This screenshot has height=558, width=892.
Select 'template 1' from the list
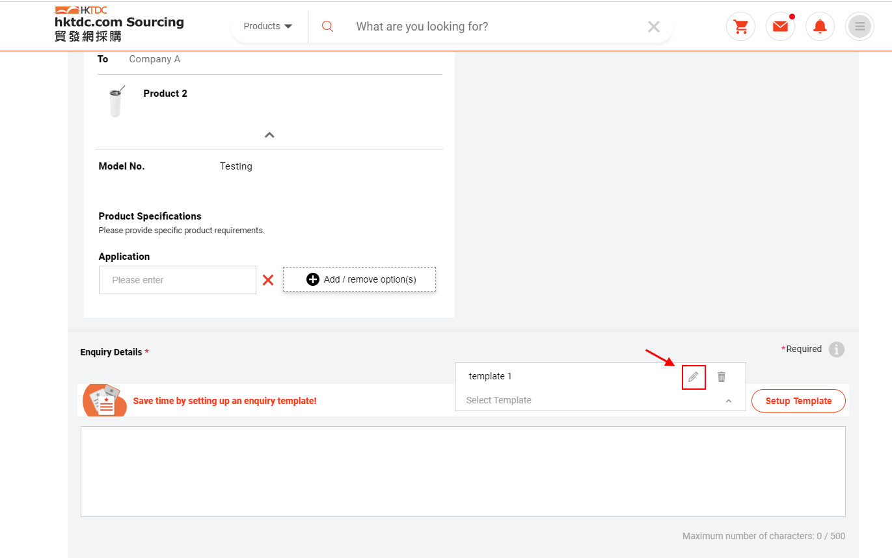pyautogui.click(x=491, y=376)
